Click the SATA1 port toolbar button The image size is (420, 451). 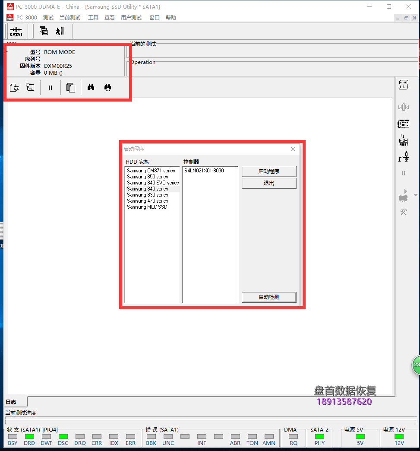(x=16, y=32)
